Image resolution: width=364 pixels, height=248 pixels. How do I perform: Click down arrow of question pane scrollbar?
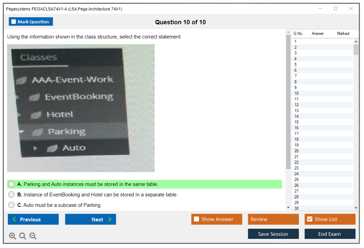pos(288,208)
